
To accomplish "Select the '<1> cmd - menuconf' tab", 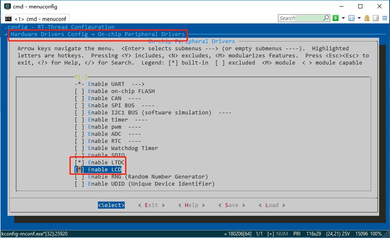I will 36,19.
